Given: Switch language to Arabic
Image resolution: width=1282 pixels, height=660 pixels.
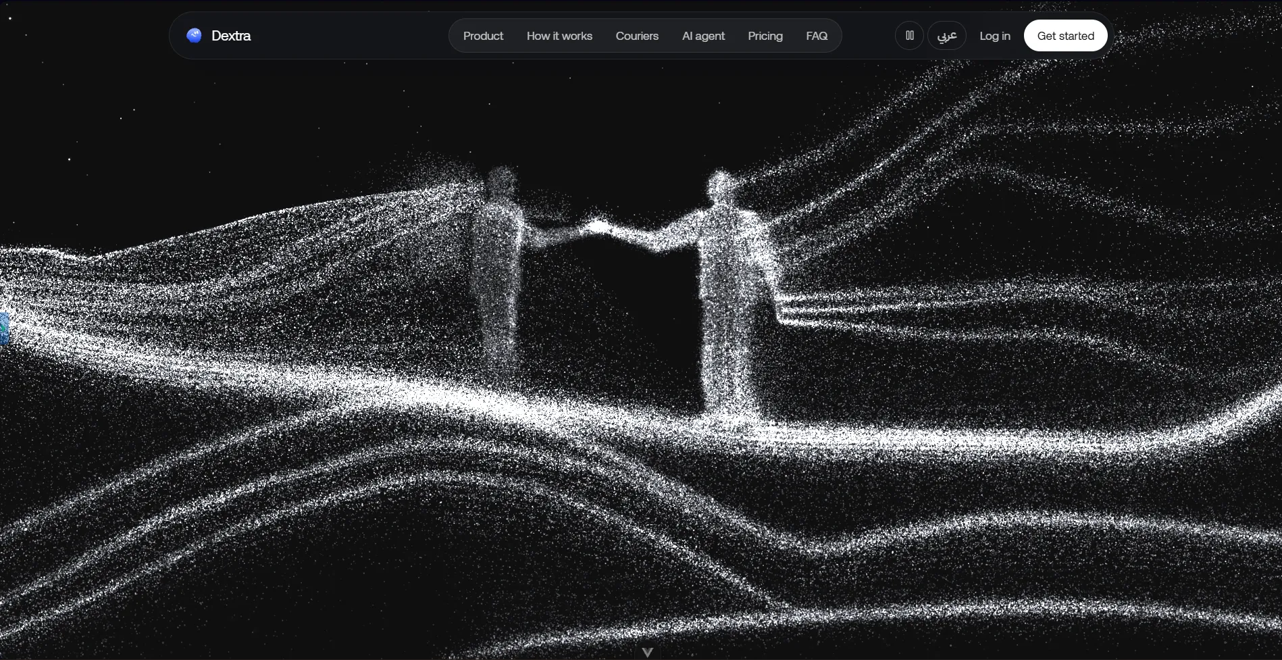Looking at the screenshot, I should point(947,36).
